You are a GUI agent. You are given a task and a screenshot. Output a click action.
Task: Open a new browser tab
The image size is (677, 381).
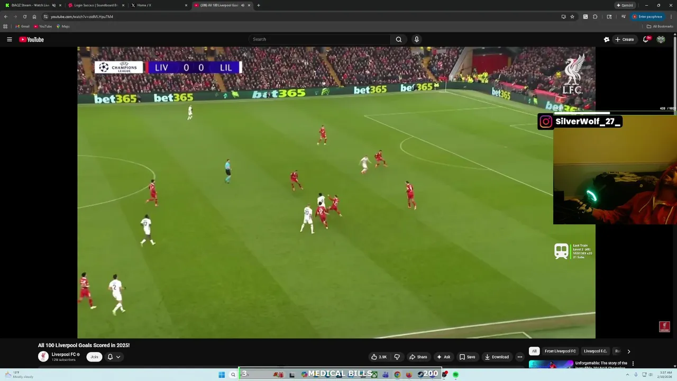tap(258, 5)
